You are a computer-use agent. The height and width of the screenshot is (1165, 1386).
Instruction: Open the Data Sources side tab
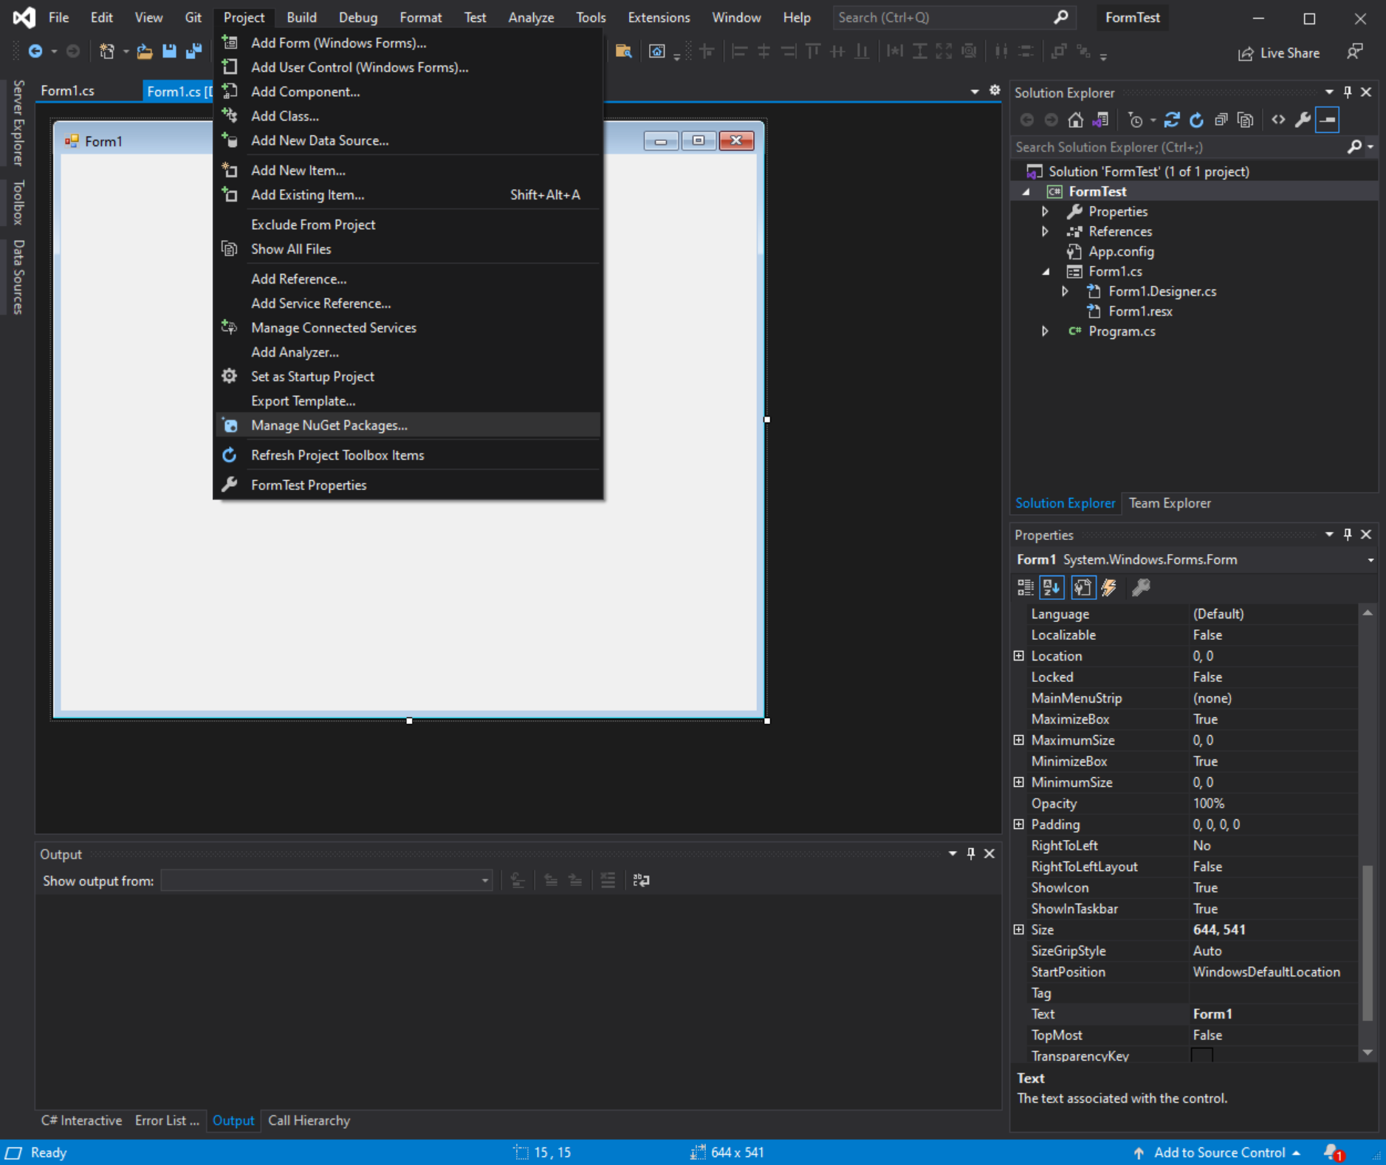pyautogui.click(x=18, y=277)
